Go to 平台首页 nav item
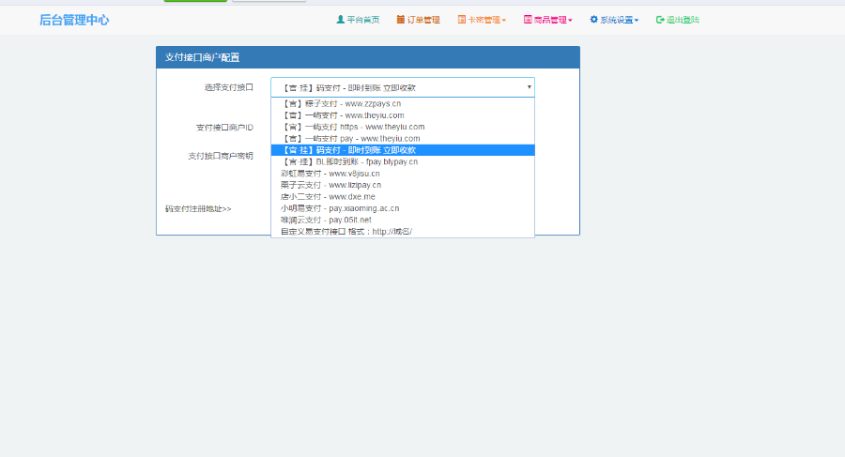The image size is (845, 457). [x=358, y=20]
